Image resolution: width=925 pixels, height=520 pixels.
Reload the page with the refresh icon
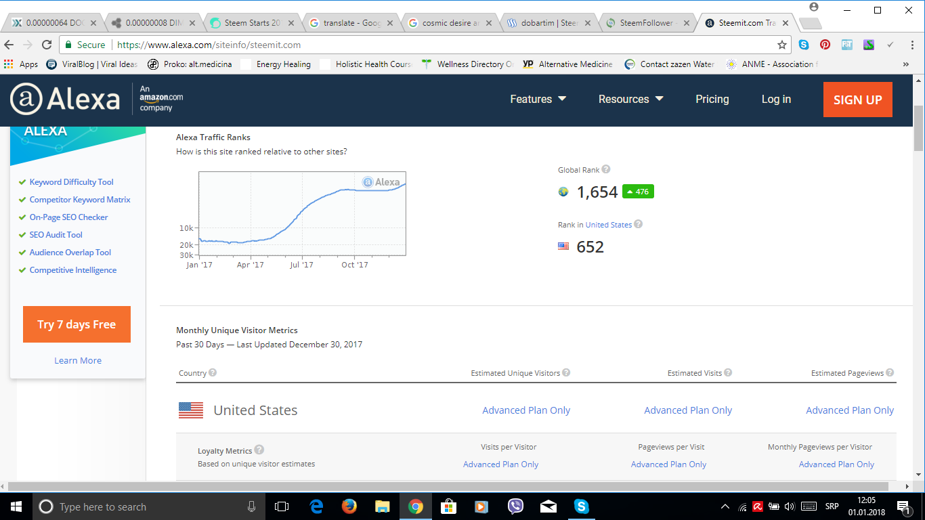(47, 45)
